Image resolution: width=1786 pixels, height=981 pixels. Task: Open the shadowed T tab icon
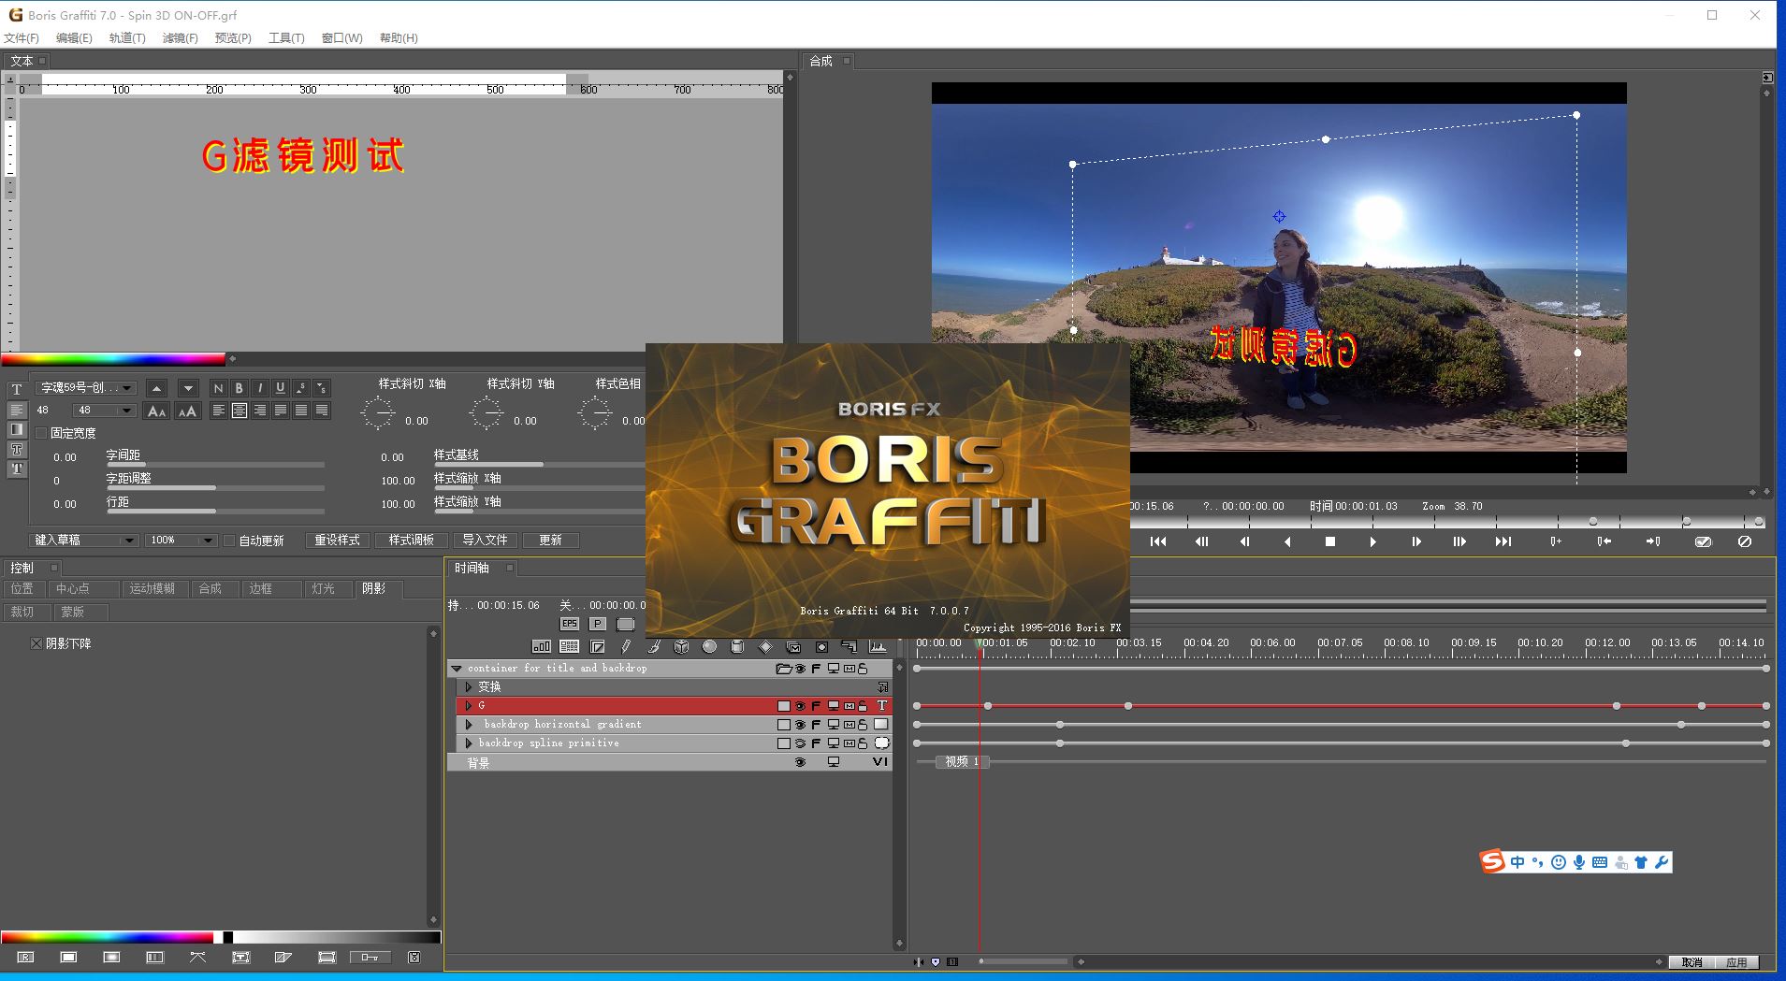tap(17, 469)
